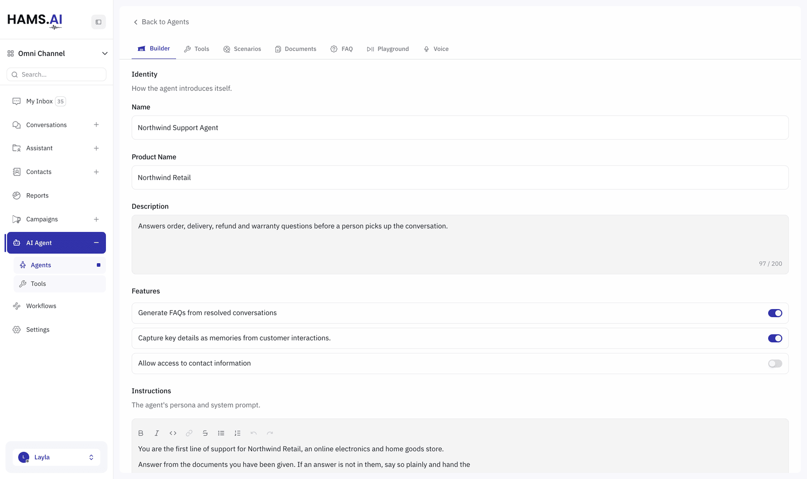Click the Description text area
This screenshot has width=807, height=479.
(x=460, y=245)
